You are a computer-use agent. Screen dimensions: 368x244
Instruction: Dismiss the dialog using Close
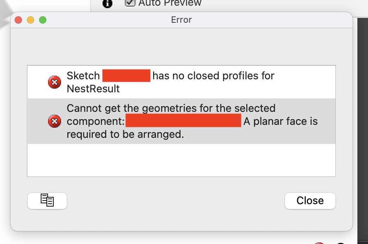pyautogui.click(x=310, y=200)
